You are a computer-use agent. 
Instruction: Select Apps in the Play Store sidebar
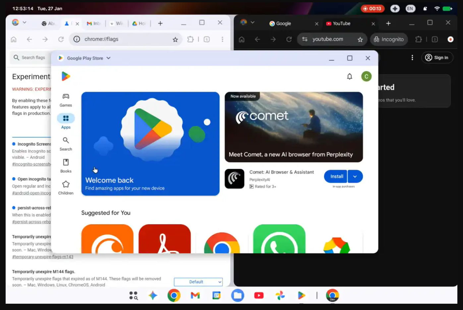point(66,121)
